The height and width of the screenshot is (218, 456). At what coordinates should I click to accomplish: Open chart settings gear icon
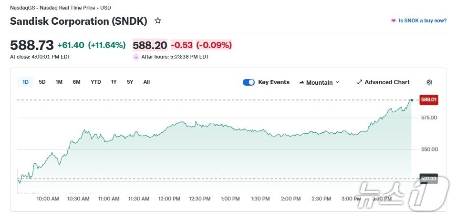pos(429,82)
